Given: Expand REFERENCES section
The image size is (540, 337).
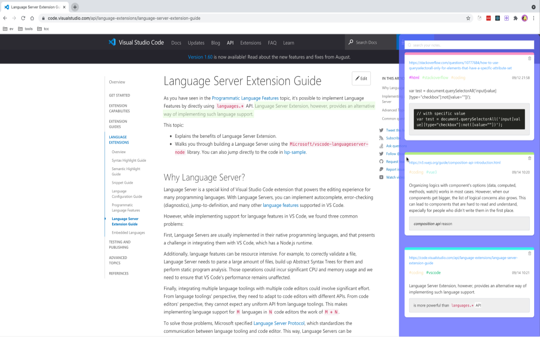Looking at the screenshot, I should pyautogui.click(x=119, y=273).
